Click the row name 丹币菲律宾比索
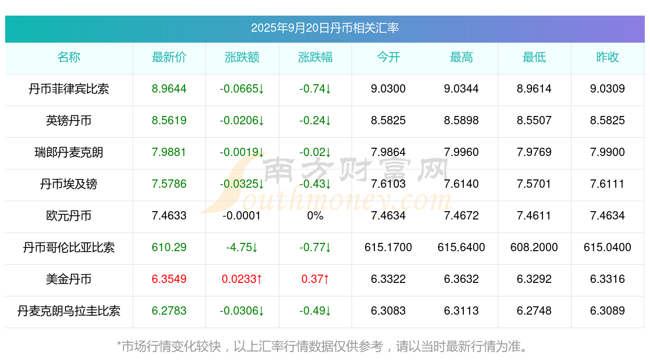 tap(69, 89)
